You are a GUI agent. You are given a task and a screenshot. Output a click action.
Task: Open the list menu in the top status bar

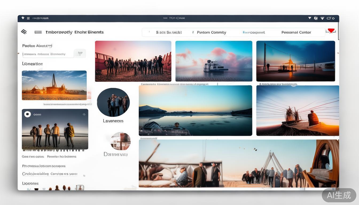[x=28, y=18]
